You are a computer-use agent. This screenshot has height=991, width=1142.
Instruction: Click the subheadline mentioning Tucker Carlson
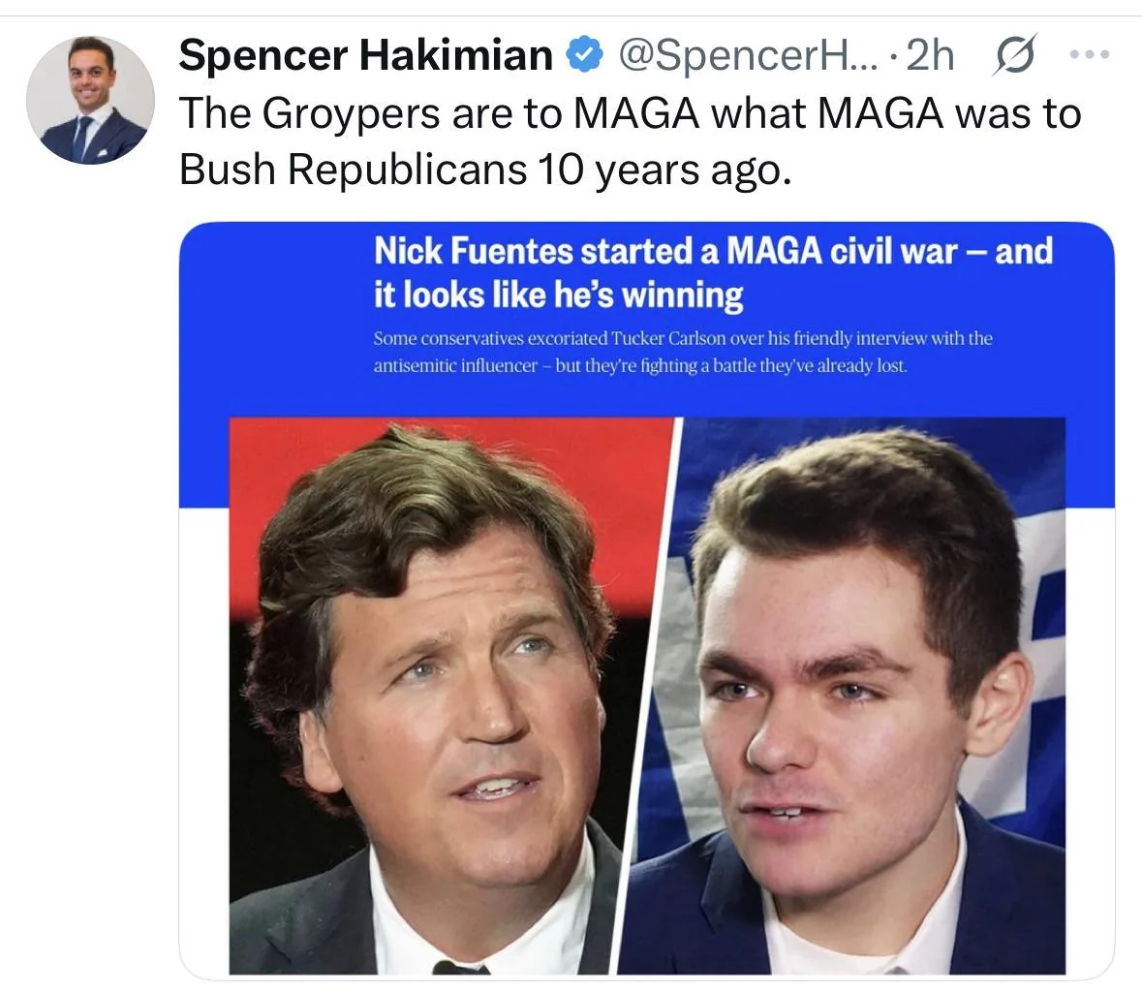(683, 339)
